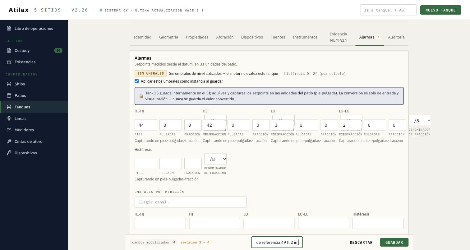Screen dimensions: 470x250
Task: Click the revision note field at bottom
Action: point(277,242)
